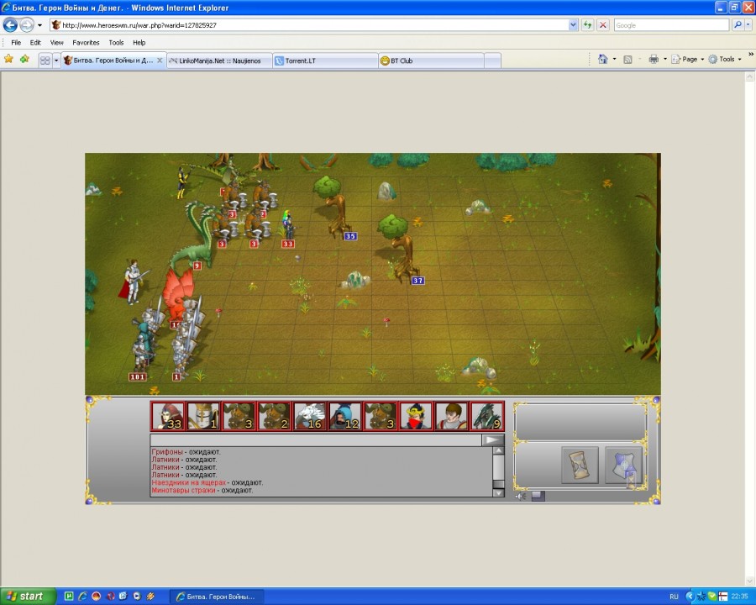The width and height of the screenshot is (756, 605).
Task: Open the Quick Tabs view
Action: tap(45, 60)
